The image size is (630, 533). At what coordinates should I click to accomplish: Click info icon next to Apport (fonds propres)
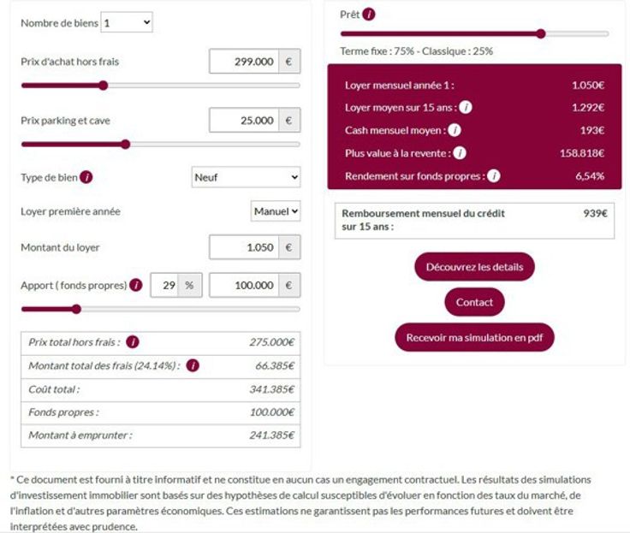pyautogui.click(x=135, y=285)
